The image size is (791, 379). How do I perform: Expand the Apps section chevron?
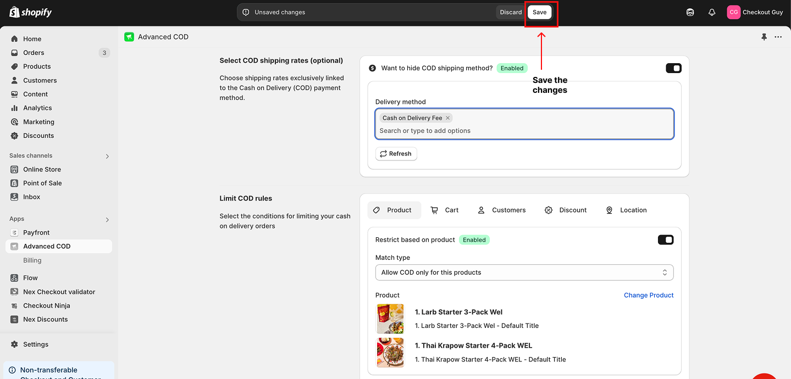(x=107, y=220)
